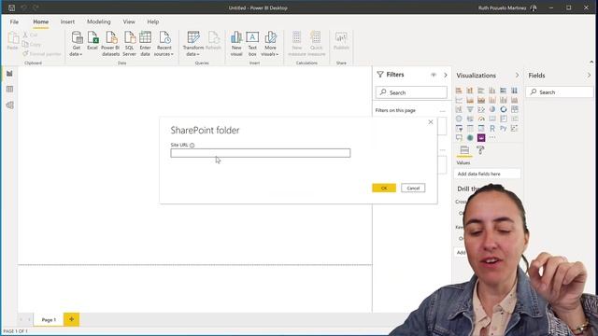Click inside the Site URL field

point(261,153)
